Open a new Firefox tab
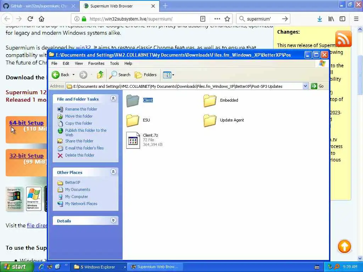This screenshot has width=363, height=272. (165, 6)
